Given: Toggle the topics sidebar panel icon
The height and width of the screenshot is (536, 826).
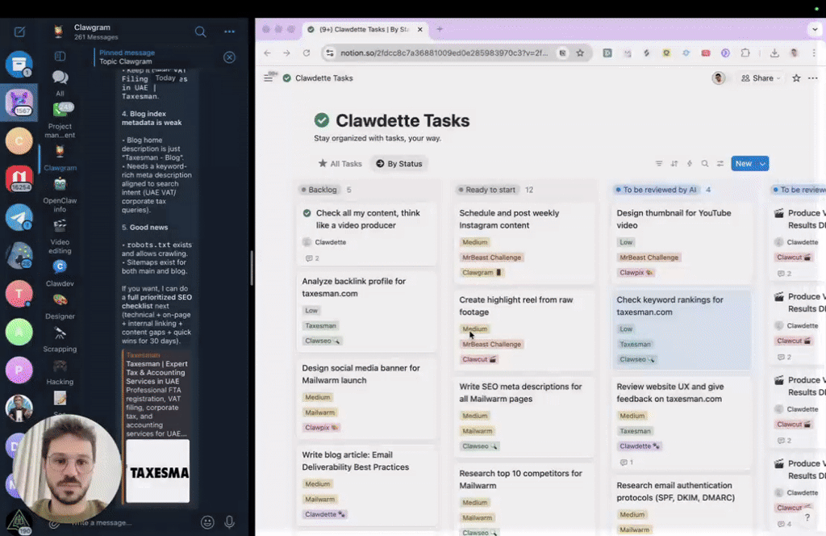Looking at the screenshot, I should tap(60, 56).
